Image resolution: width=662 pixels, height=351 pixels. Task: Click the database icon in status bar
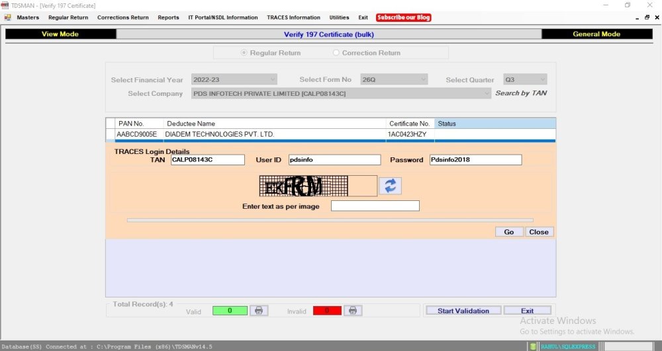(x=533, y=346)
